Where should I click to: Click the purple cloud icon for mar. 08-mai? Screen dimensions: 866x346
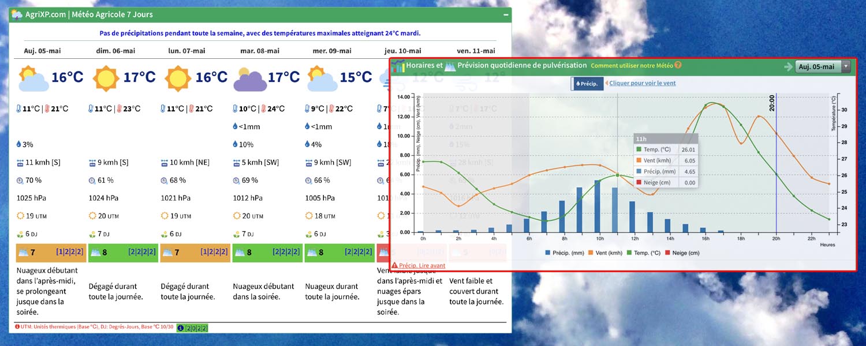[x=249, y=79]
